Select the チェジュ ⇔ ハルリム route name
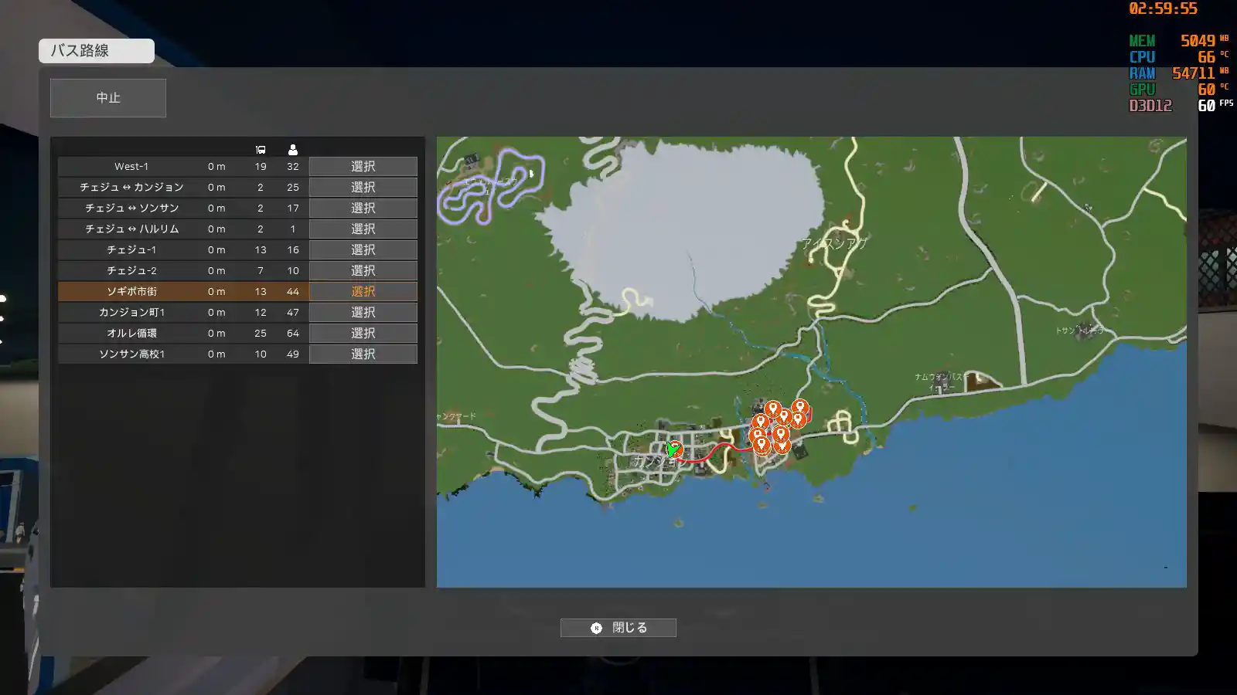Screen dimensions: 1237x695 click(x=131, y=229)
